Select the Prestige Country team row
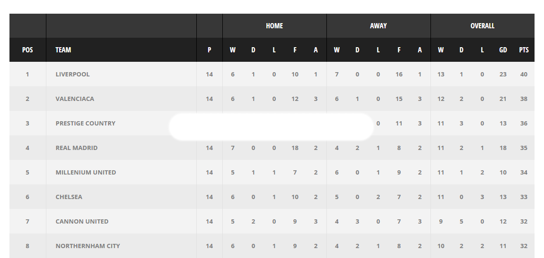 [x=85, y=123]
